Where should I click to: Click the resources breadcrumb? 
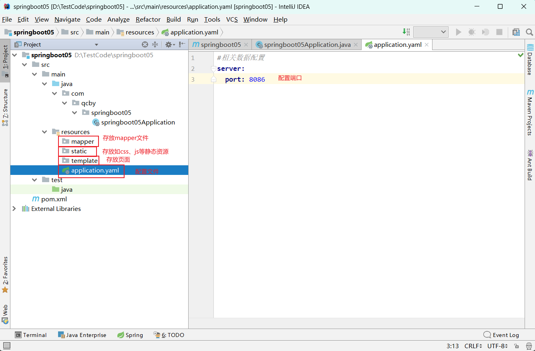point(135,32)
